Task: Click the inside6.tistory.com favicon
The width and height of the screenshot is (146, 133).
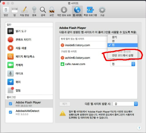Action: tap(62, 45)
